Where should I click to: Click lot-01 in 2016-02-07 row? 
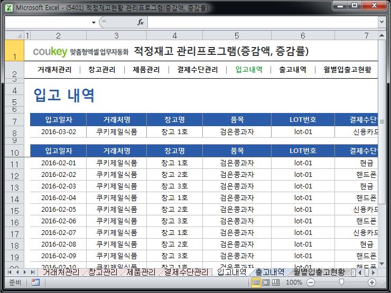303,233
